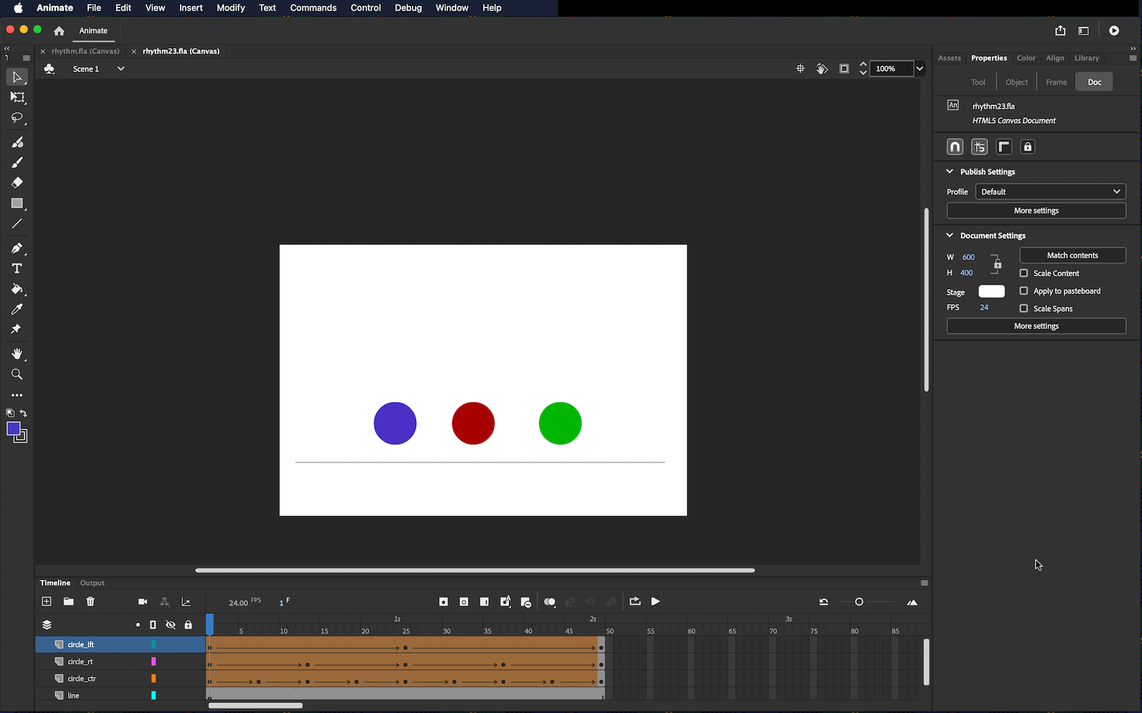
Task: Pick the Eraser tool
Action: (x=17, y=183)
